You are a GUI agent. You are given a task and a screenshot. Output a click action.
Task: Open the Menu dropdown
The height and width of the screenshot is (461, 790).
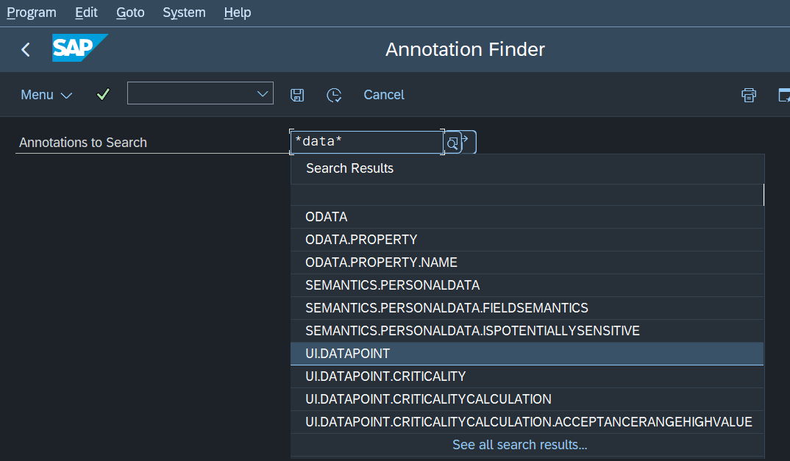tap(46, 94)
